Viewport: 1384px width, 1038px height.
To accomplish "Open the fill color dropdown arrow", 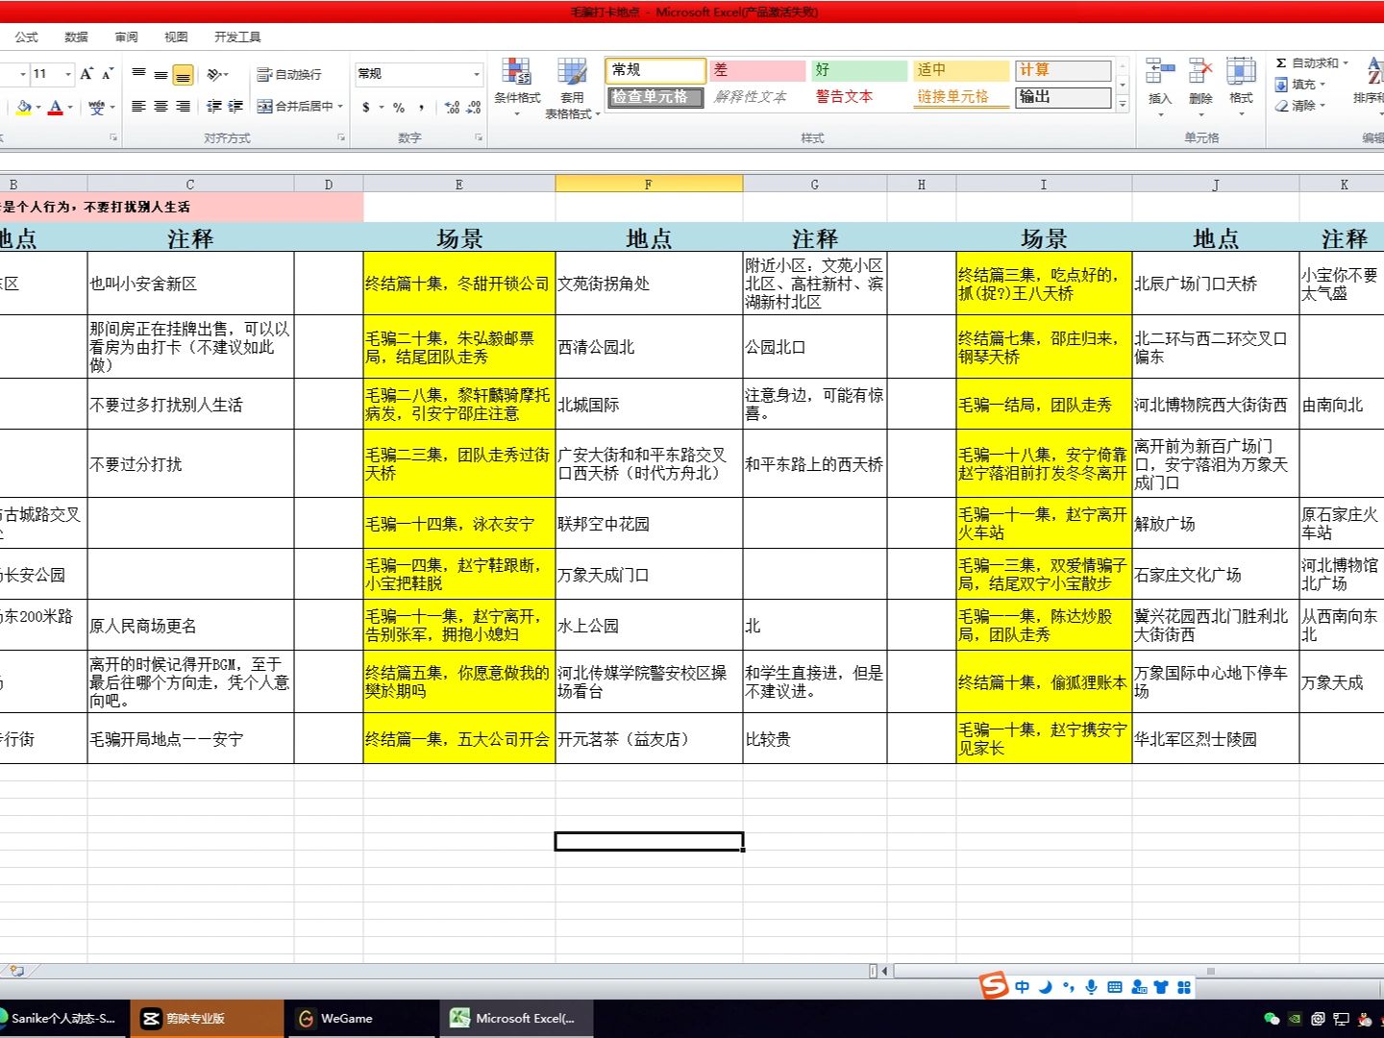I will click(x=38, y=107).
